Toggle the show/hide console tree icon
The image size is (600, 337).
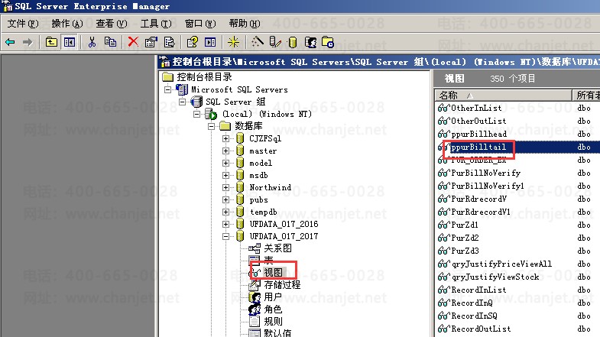click(x=70, y=42)
